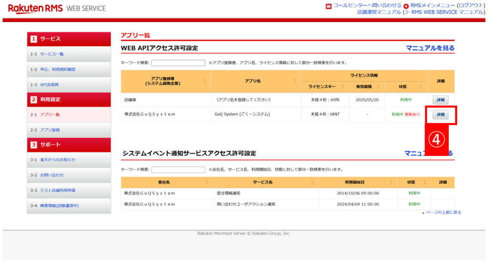
Task: Focus WEB API keyword search field
Action: 178,63
